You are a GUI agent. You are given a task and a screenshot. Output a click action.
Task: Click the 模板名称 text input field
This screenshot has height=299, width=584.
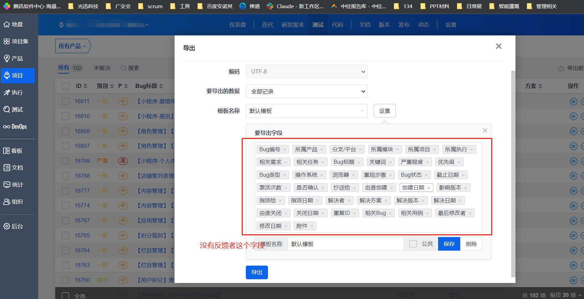pos(345,244)
